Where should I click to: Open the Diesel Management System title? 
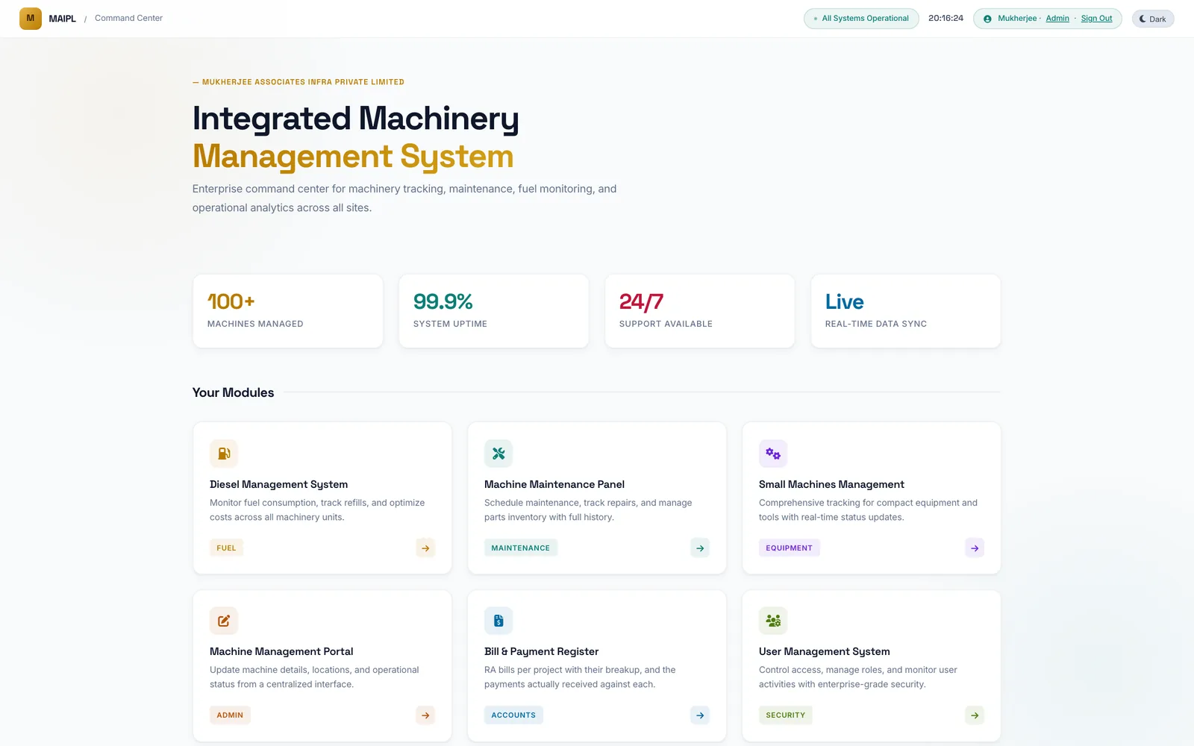point(278,484)
